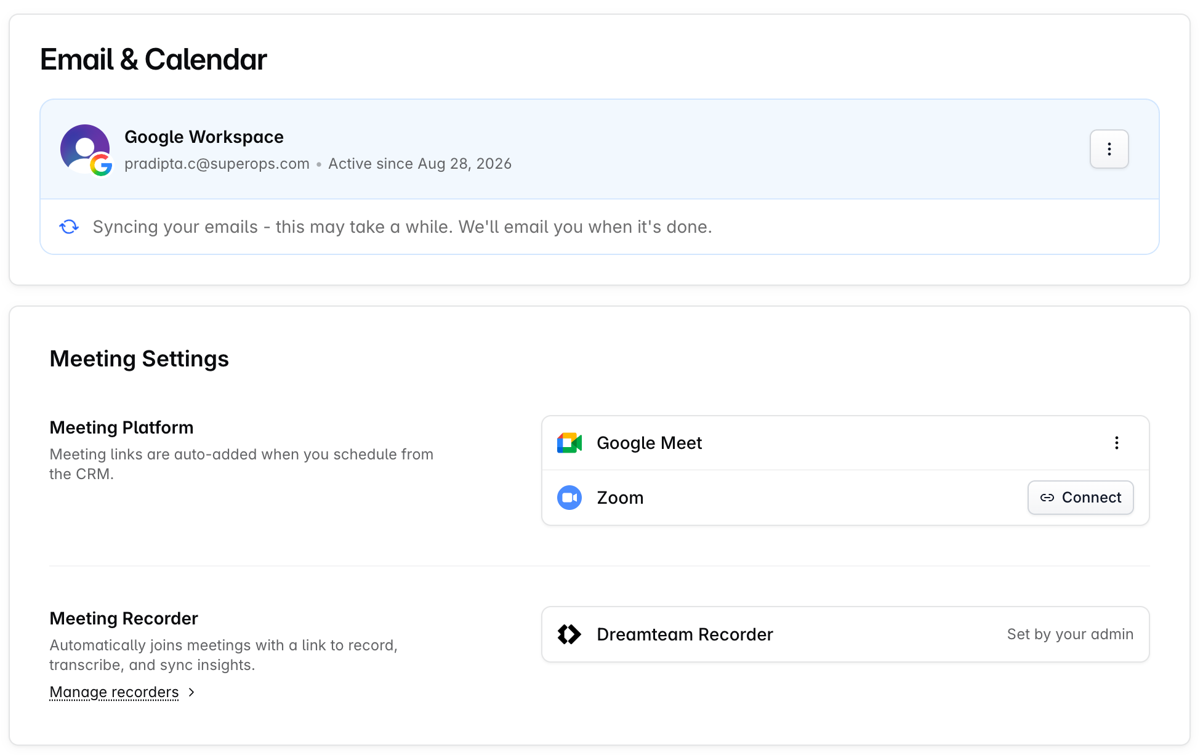Click Active since Aug 28, 2026 text

pos(420,164)
